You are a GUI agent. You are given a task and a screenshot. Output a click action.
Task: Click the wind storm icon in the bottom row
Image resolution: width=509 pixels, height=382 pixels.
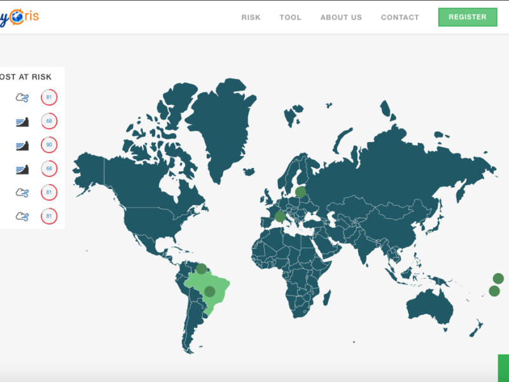pos(22,216)
